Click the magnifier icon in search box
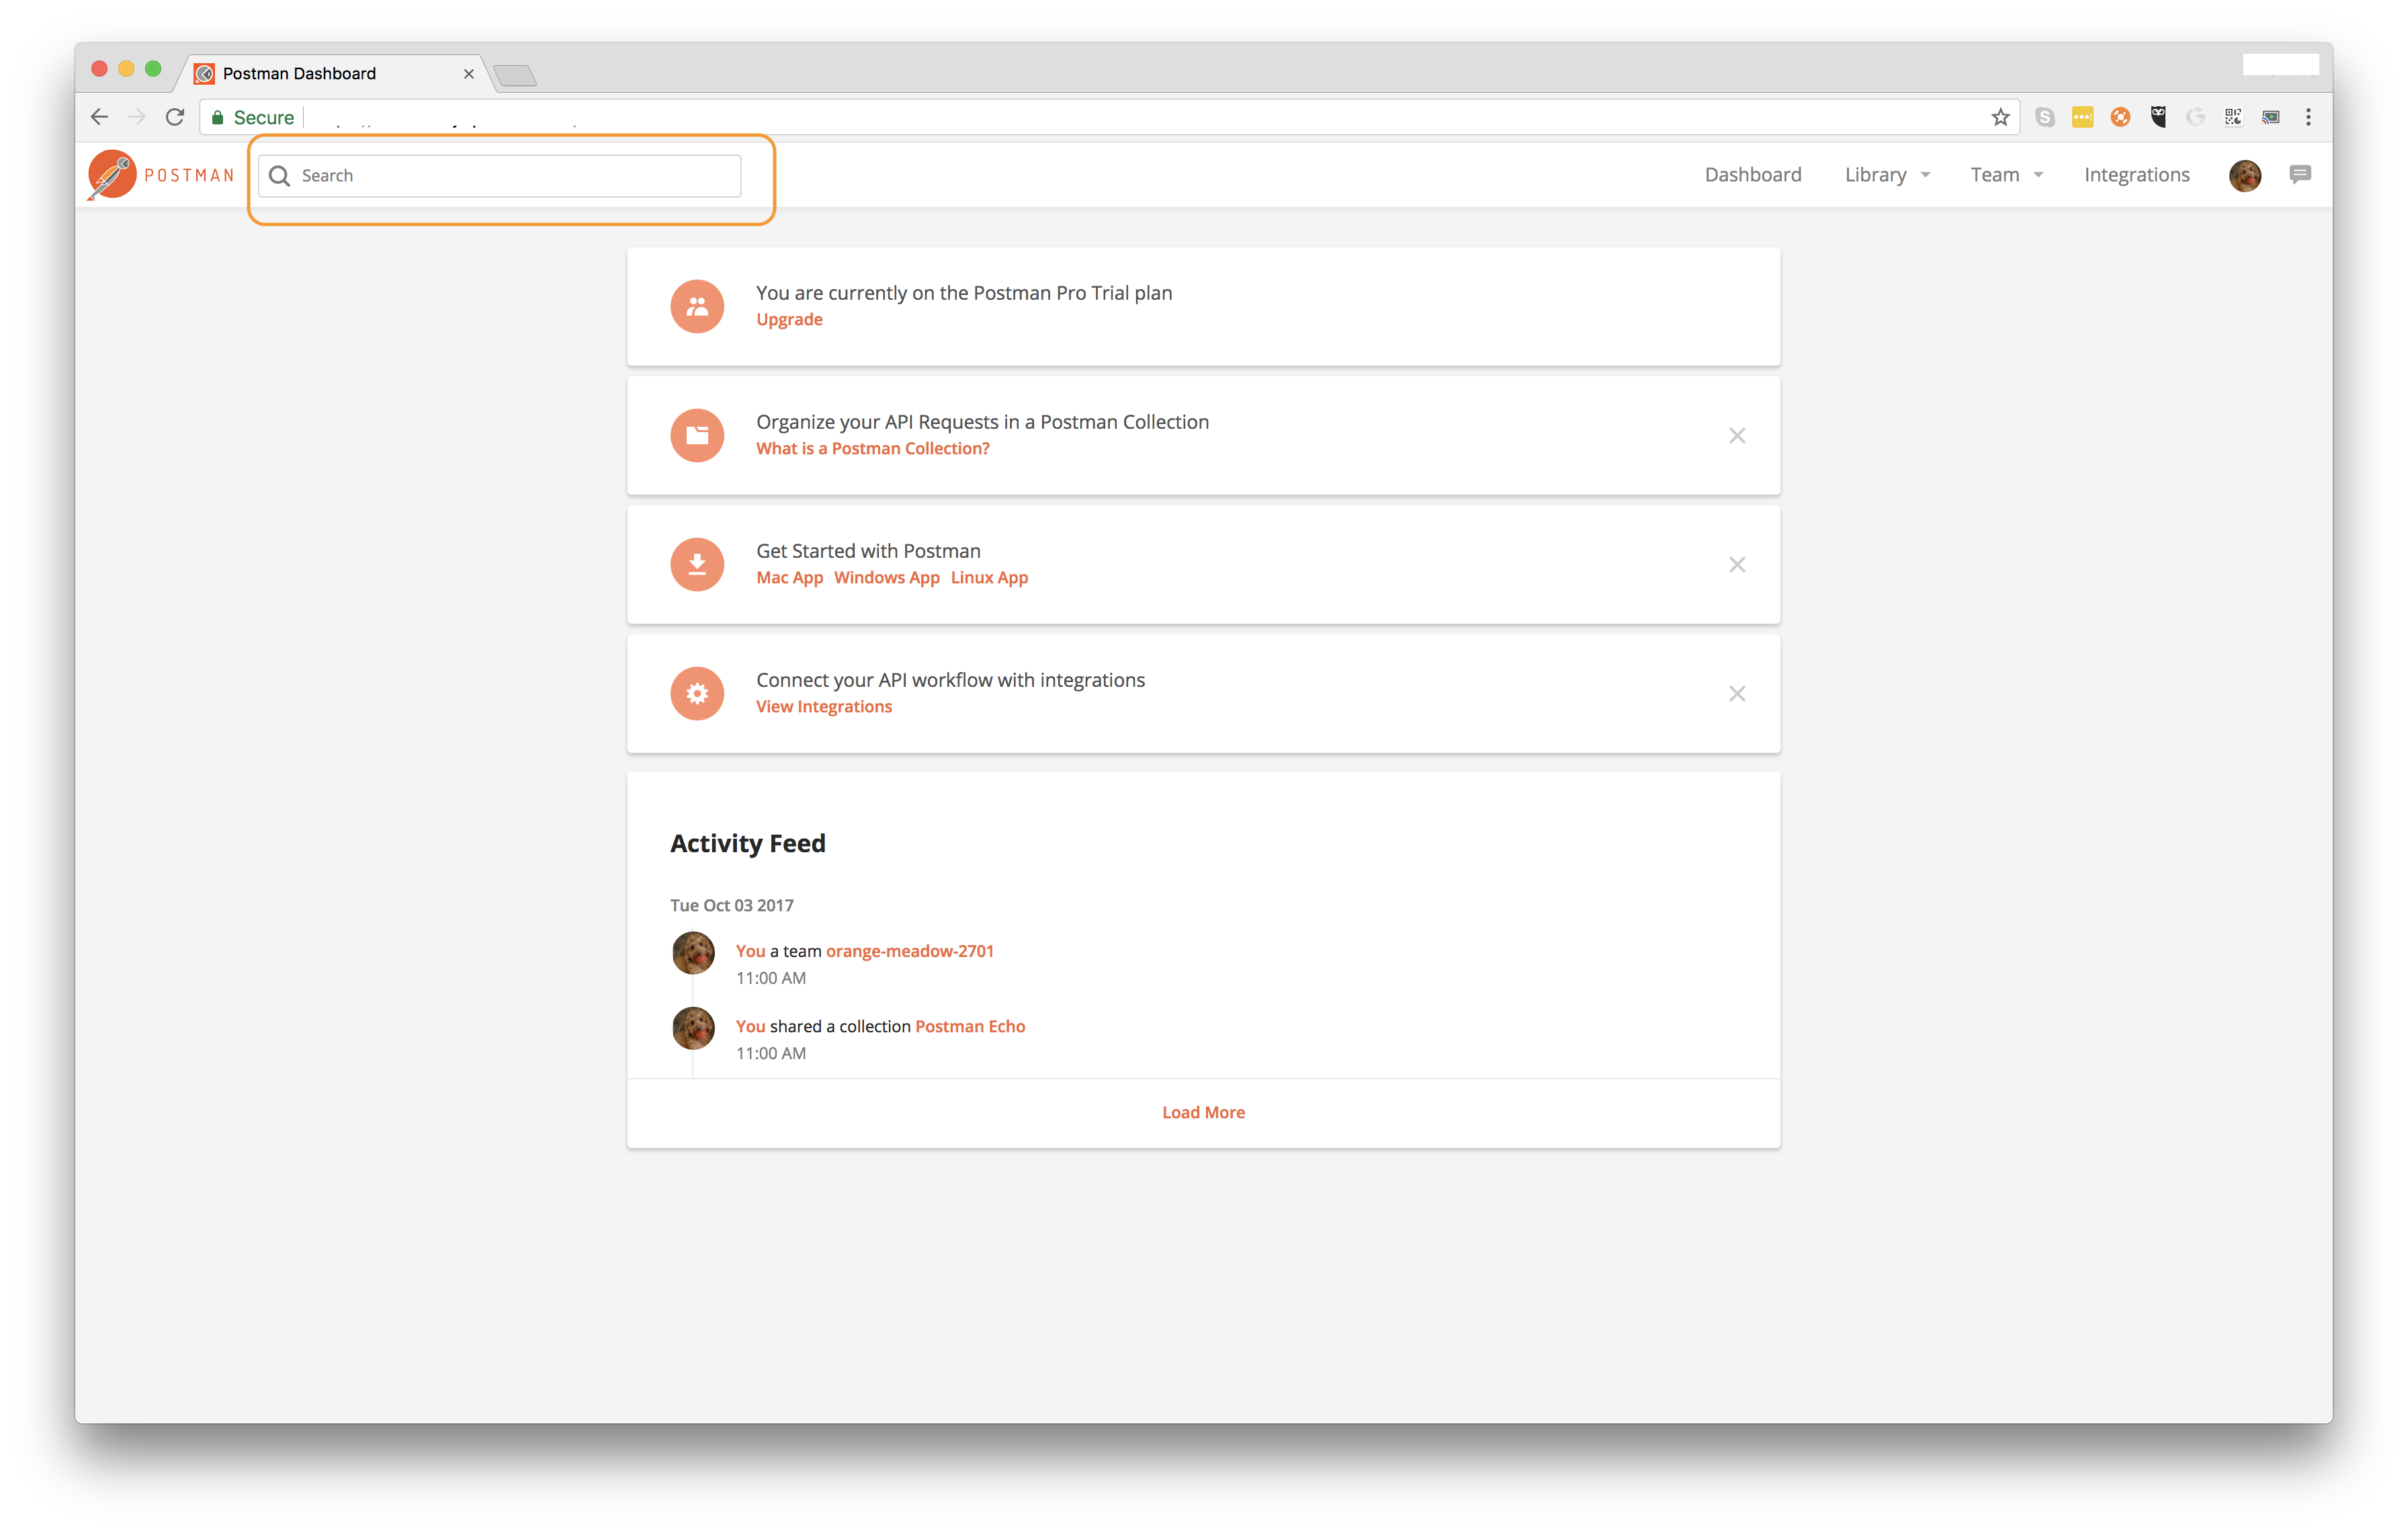 pos(280,176)
